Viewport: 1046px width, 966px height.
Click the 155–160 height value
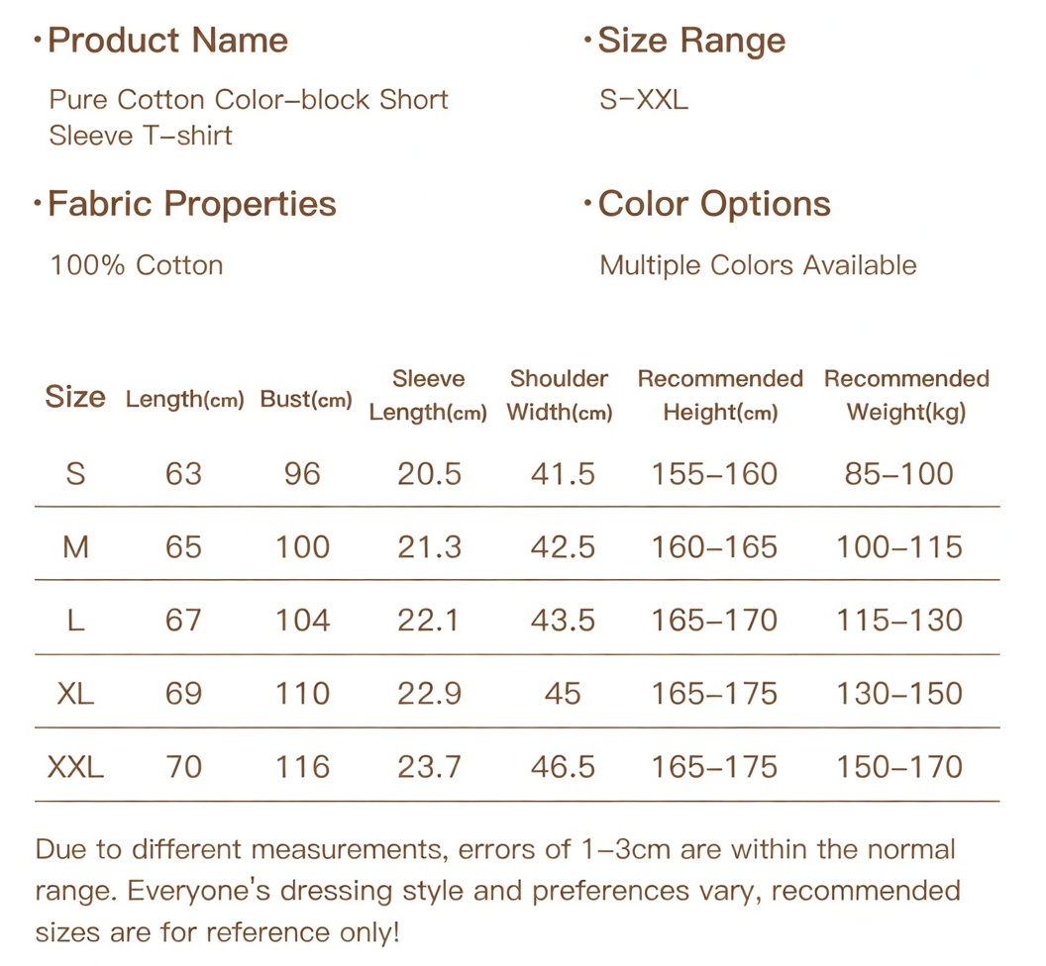pyautogui.click(x=714, y=474)
